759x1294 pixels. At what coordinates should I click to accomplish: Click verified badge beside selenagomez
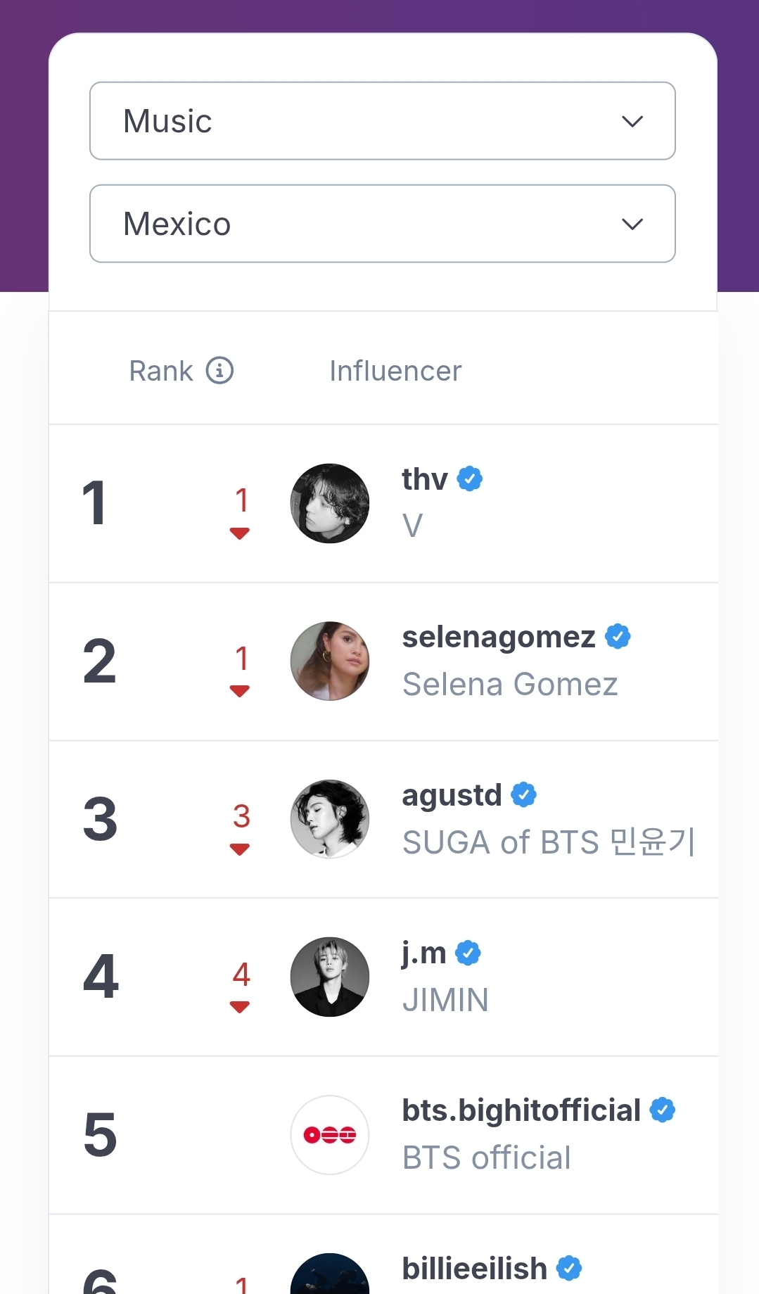(x=618, y=637)
